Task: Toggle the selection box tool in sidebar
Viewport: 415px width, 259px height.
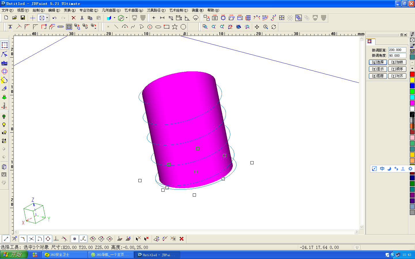Action: click(4, 45)
